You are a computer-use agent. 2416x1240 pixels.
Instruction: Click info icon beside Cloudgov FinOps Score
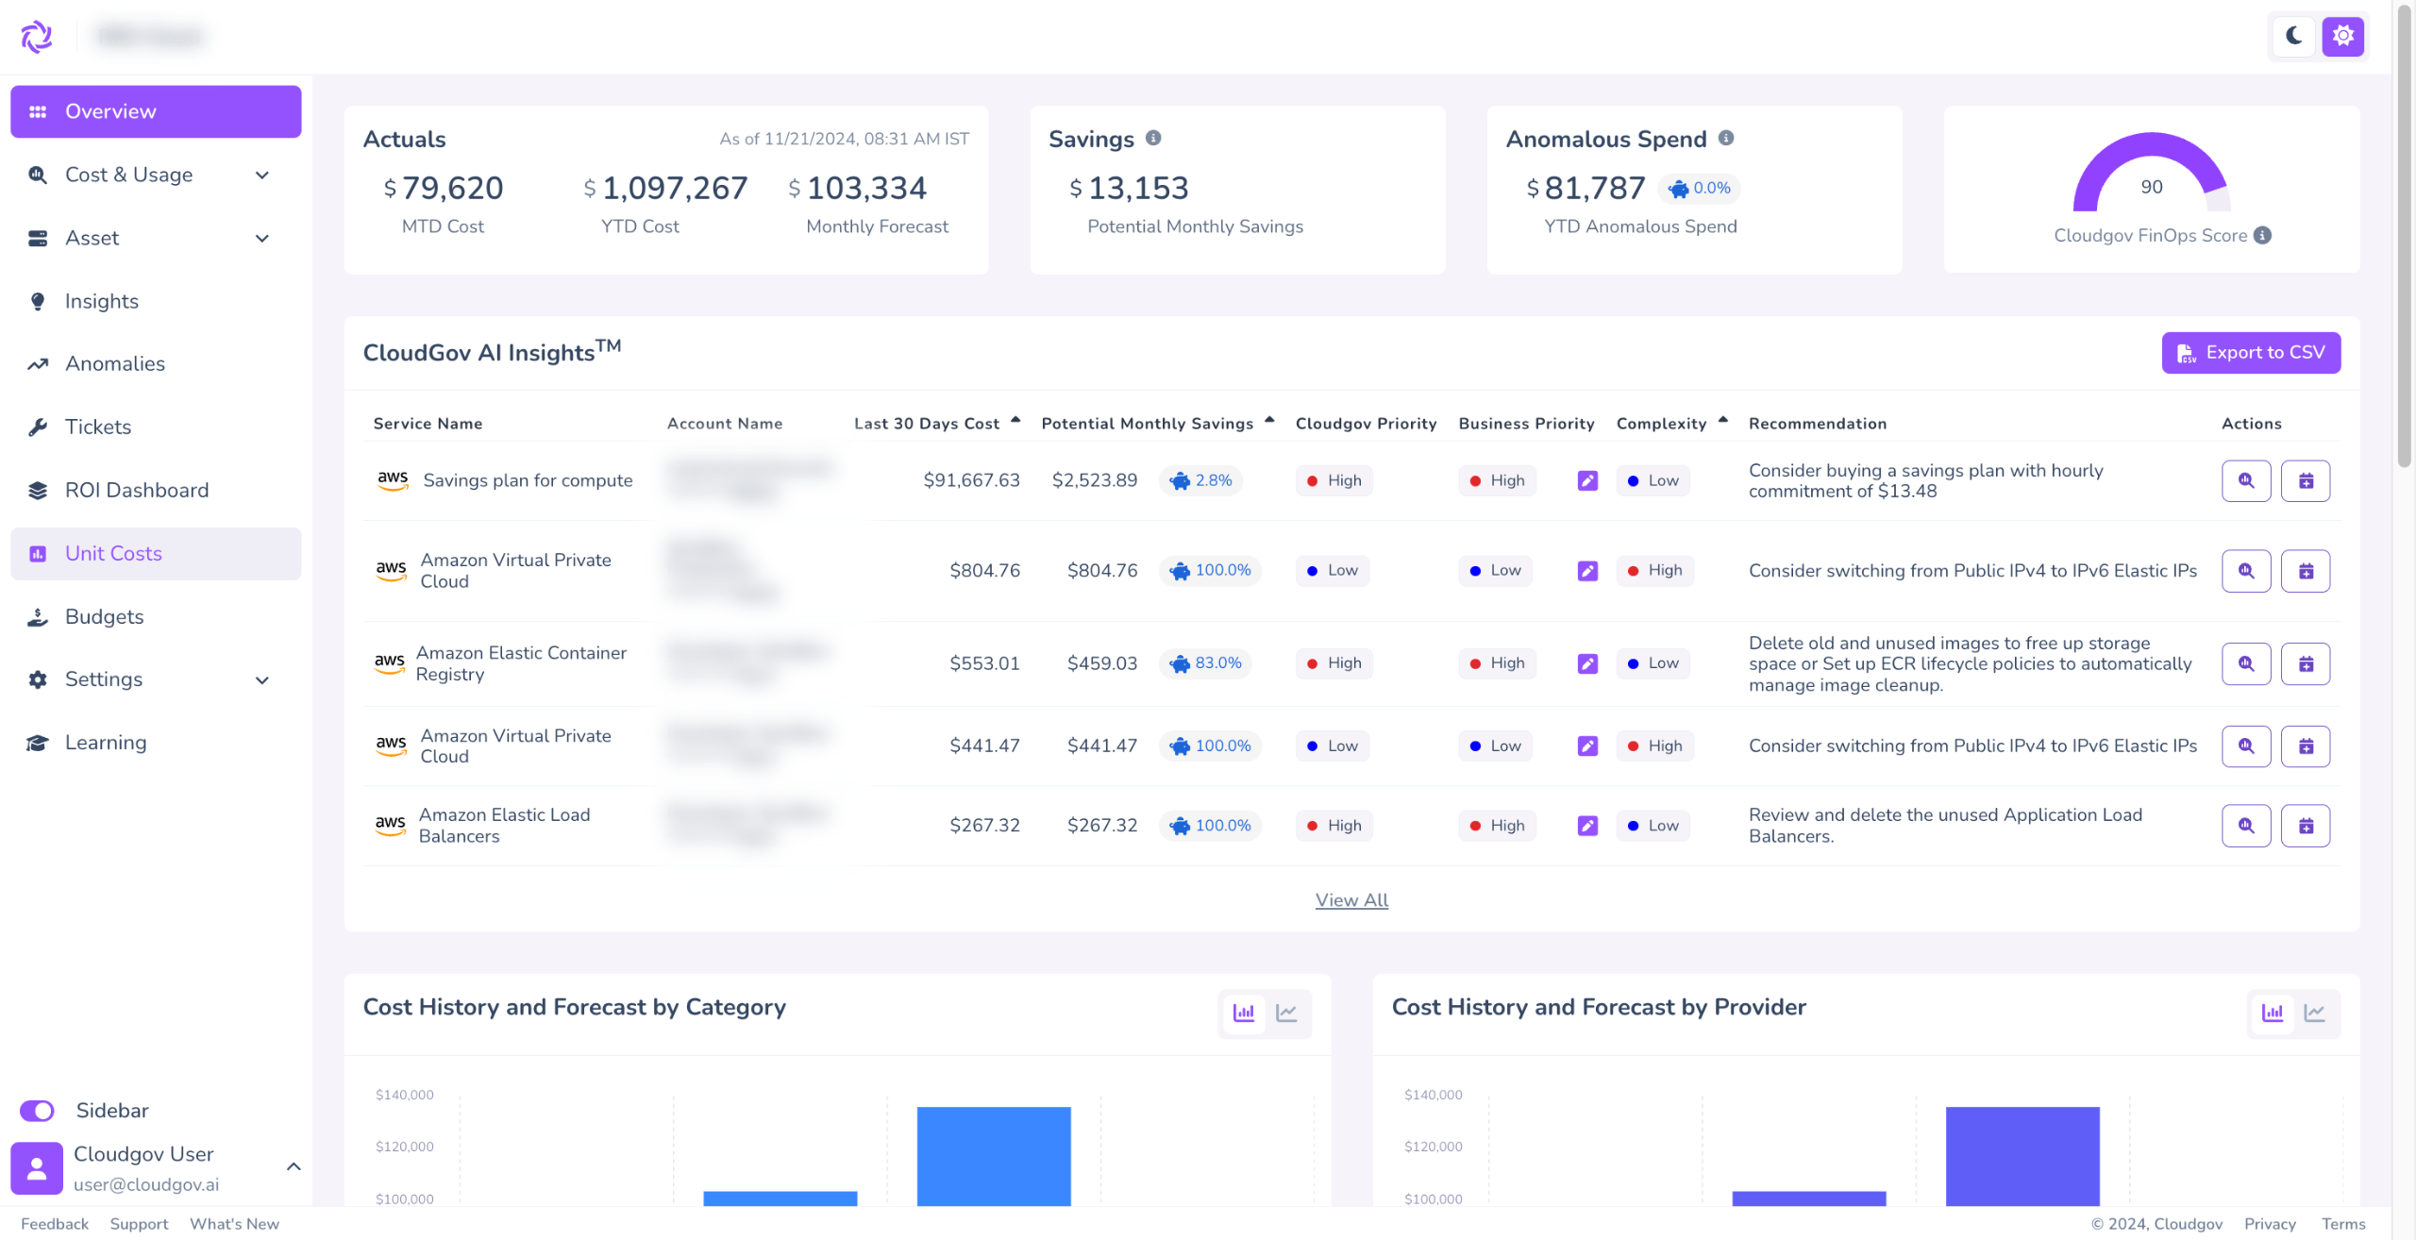coord(2262,236)
